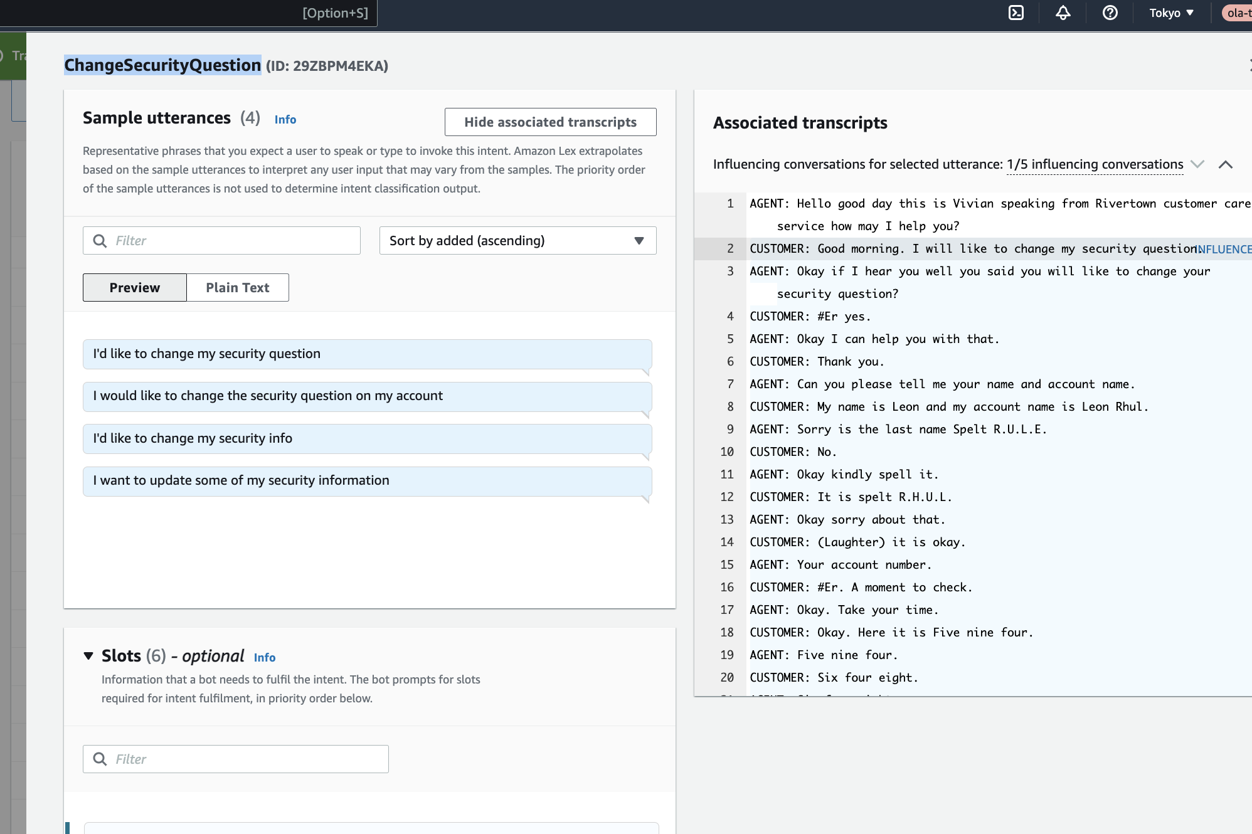Click the INFLUENCE link on transcript line 2
The image size is (1252, 834).
[x=1224, y=249]
